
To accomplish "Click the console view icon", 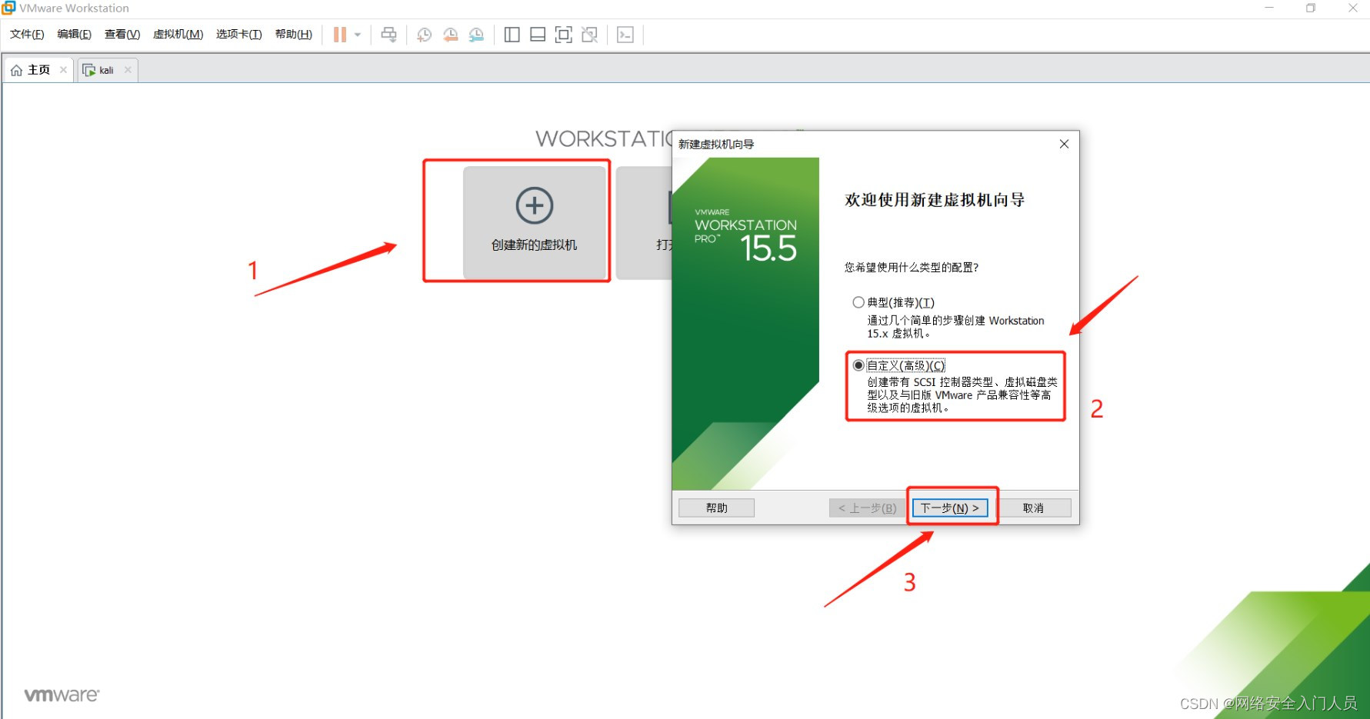I will coord(625,35).
